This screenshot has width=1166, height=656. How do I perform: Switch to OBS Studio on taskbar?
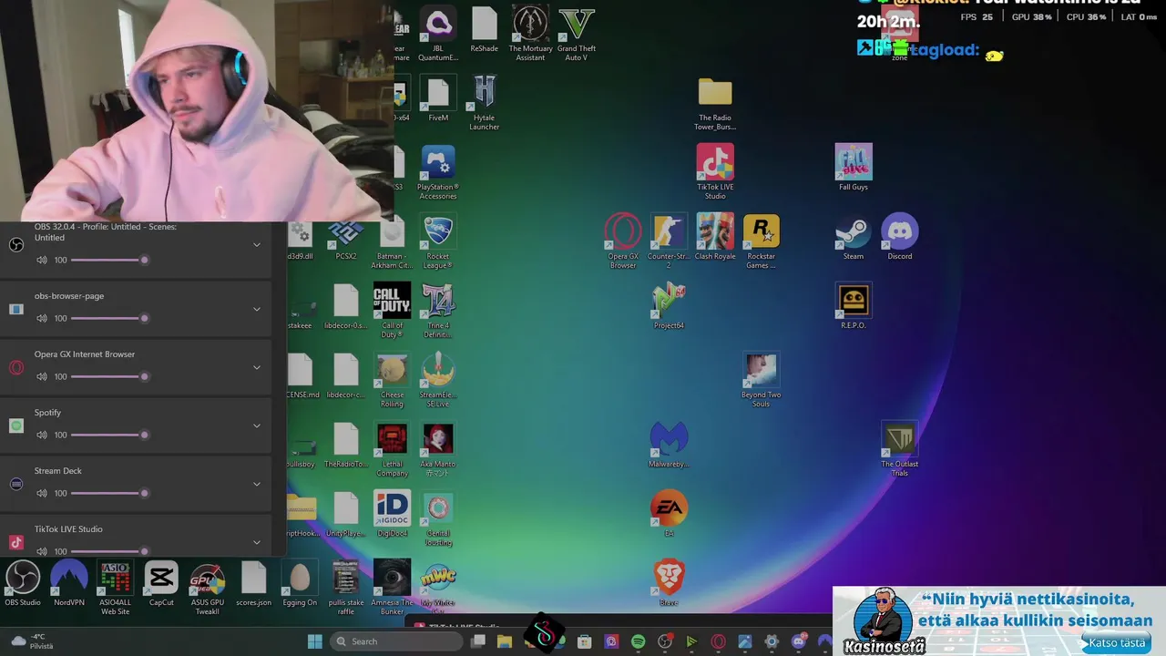coord(665,641)
